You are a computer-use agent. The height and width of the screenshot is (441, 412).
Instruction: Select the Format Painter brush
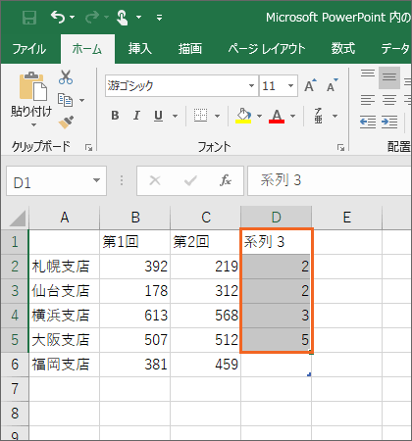pyautogui.click(x=66, y=122)
